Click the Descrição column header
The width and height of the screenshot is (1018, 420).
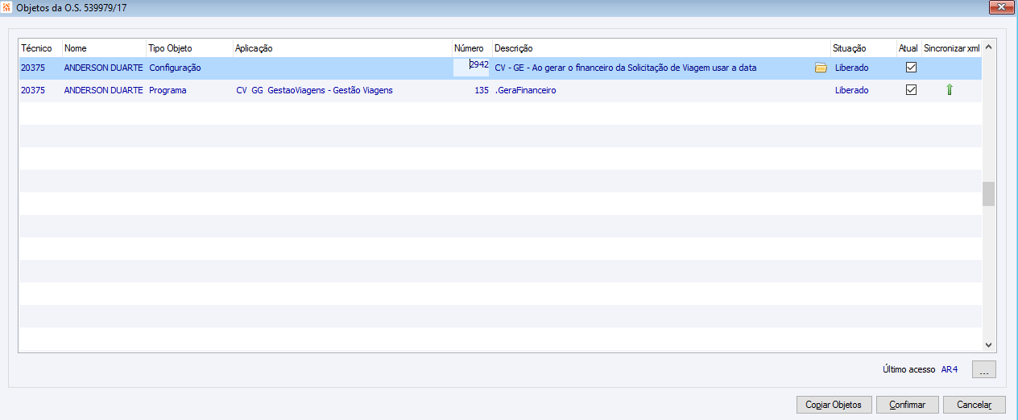pyautogui.click(x=661, y=48)
